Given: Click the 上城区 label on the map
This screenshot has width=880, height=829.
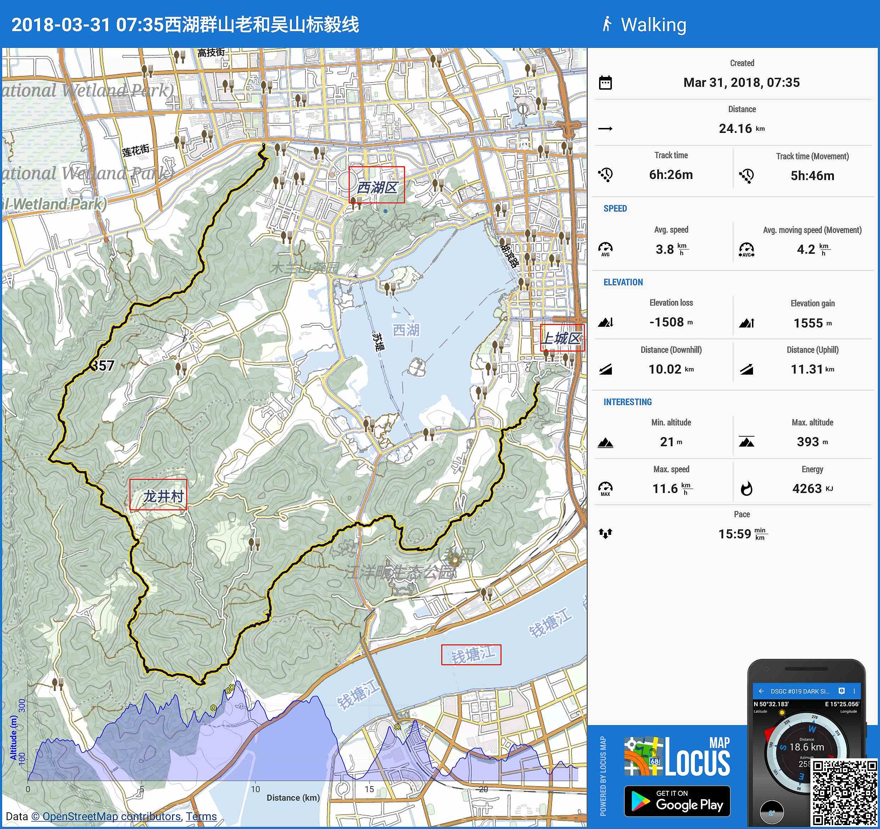Looking at the screenshot, I should click(x=562, y=338).
